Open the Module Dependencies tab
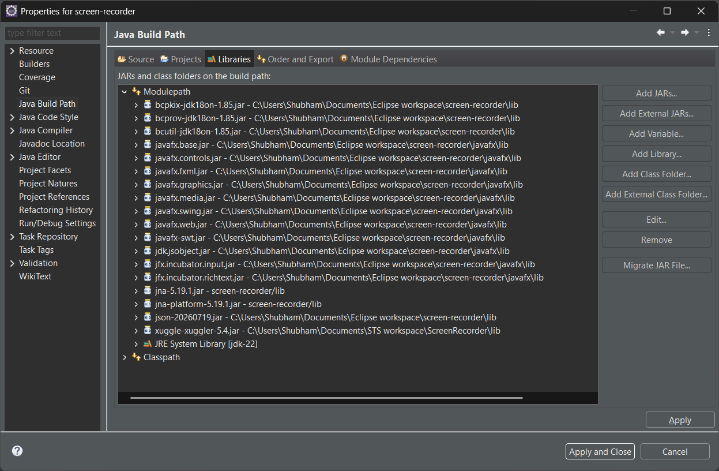The image size is (719, 471). (389, 59)
